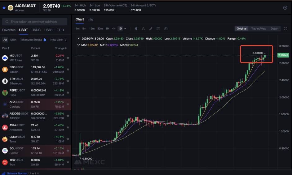The width and height of the screenshot is (292, 175).
Task: Select the USDC market tab
Action: click(36, 30)
